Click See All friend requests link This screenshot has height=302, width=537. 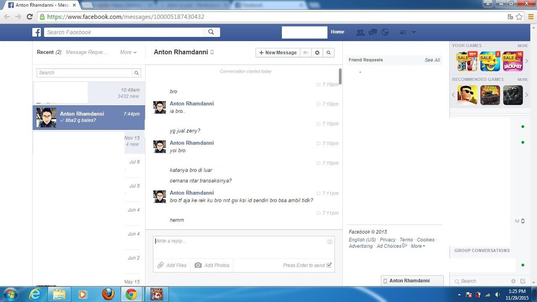coord(432,60)
